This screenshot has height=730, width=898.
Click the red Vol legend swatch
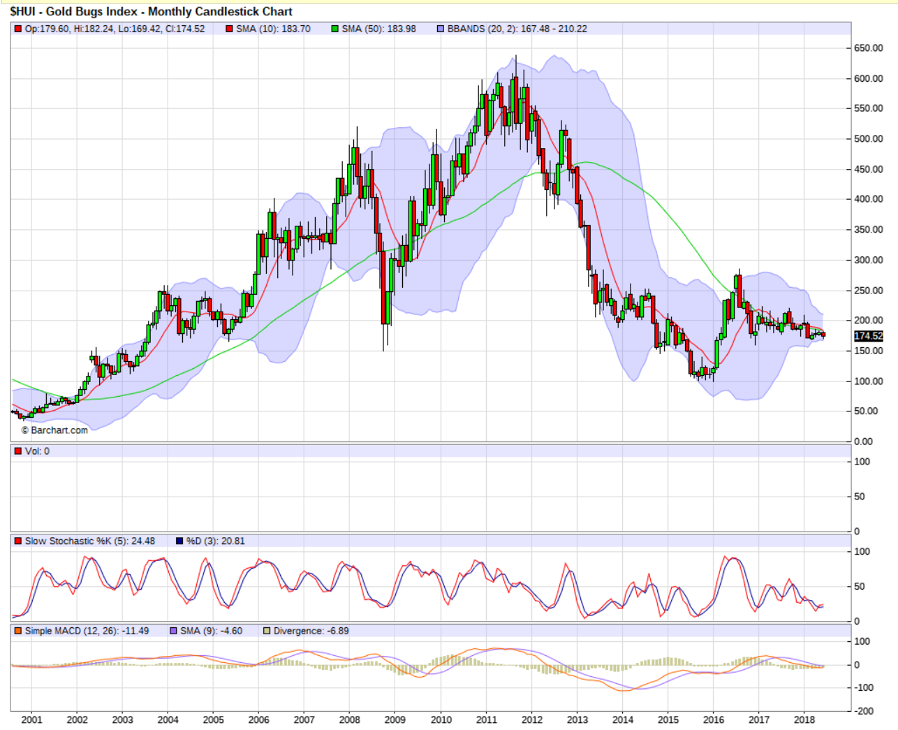click(x=18, y=451)
